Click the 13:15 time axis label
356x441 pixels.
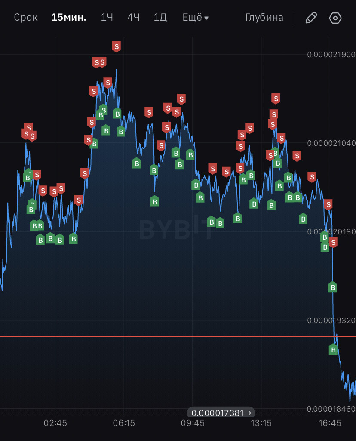(x=261, y=423)
